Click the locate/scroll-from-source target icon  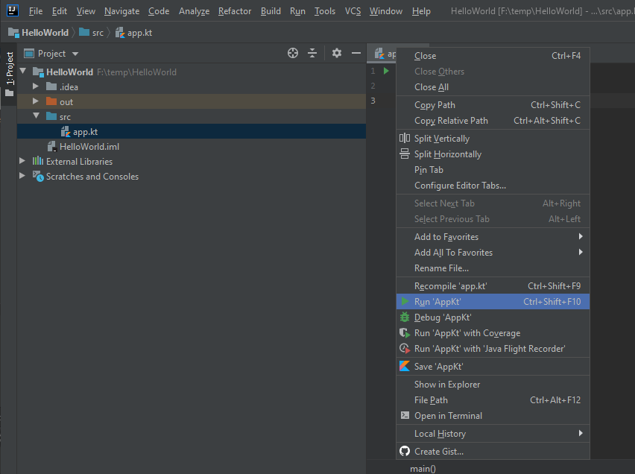tap(293, 53)
